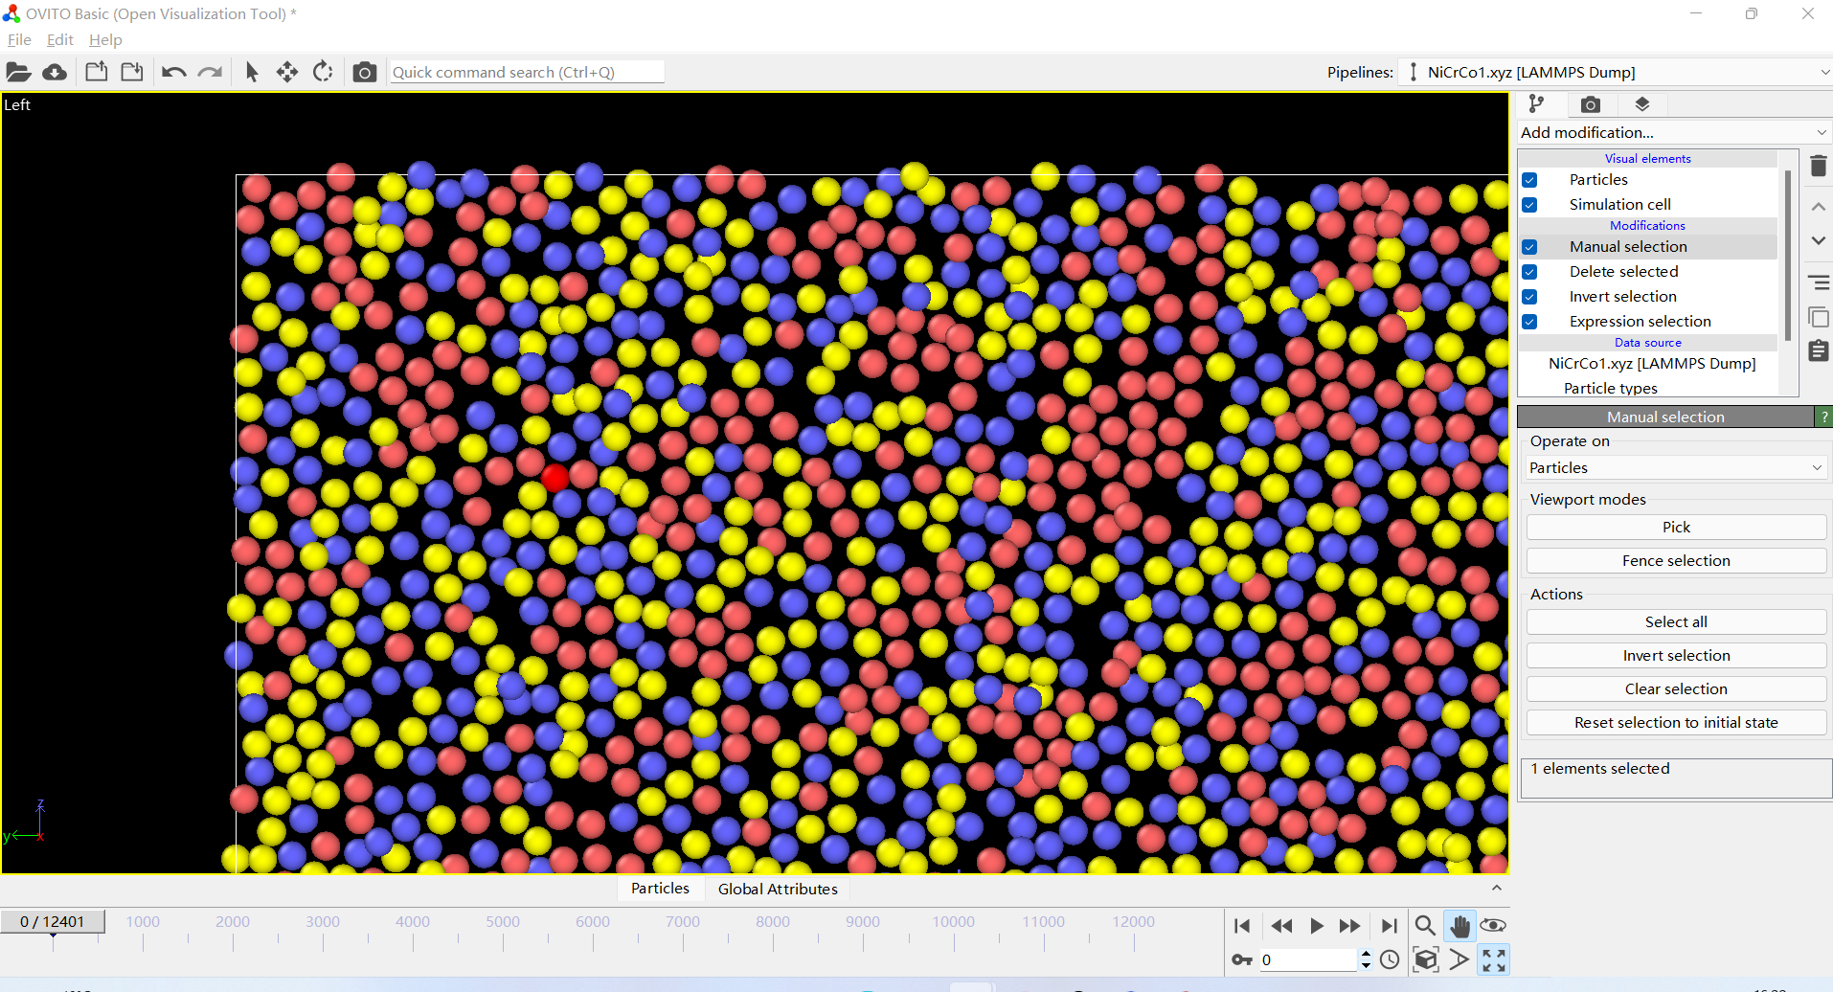1833x992 pixels.
Task: Disable the Expression selection modifier checkbox
Action: (x=1530, y=322)
